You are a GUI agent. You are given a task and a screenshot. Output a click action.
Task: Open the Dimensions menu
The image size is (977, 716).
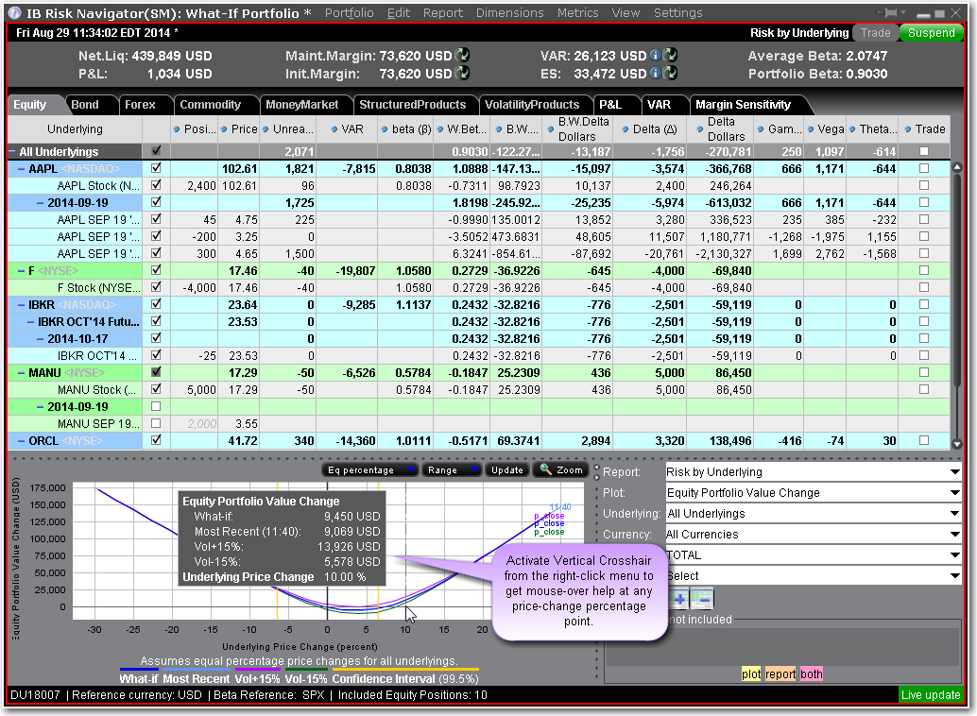[509, 13]
